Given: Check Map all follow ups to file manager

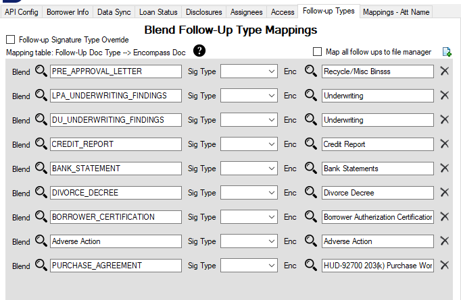Looking at the screenshot, I should pos(317,52).
